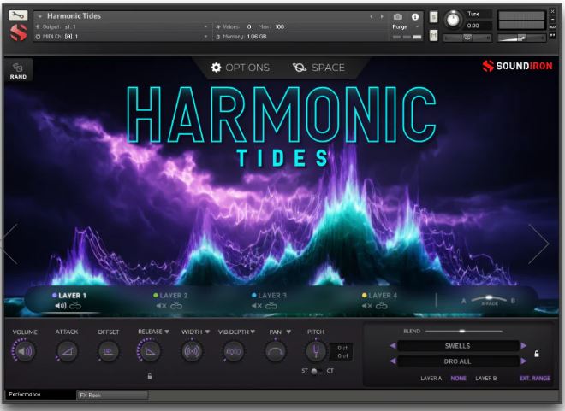Click the Soundiron logo
565x411 pixels.
point(517,66)
